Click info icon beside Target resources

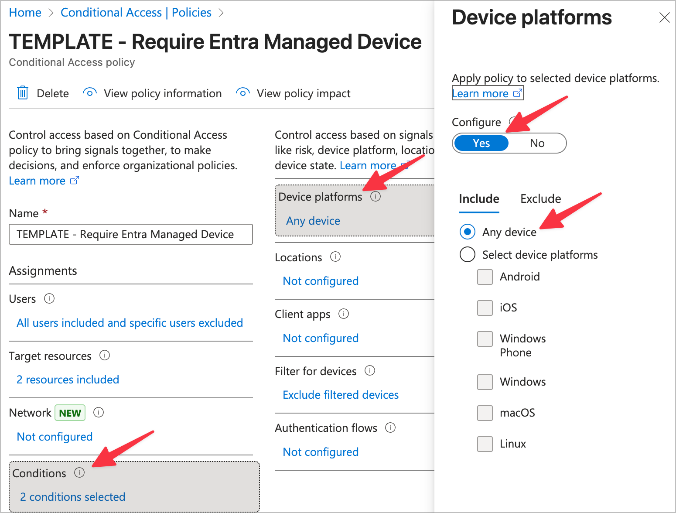point(105,356)
